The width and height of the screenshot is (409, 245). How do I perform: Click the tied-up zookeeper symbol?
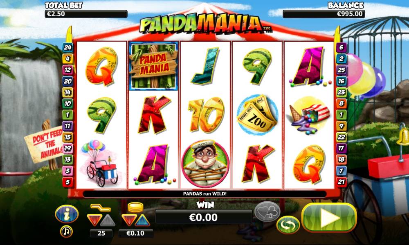(x=205, y=164)
